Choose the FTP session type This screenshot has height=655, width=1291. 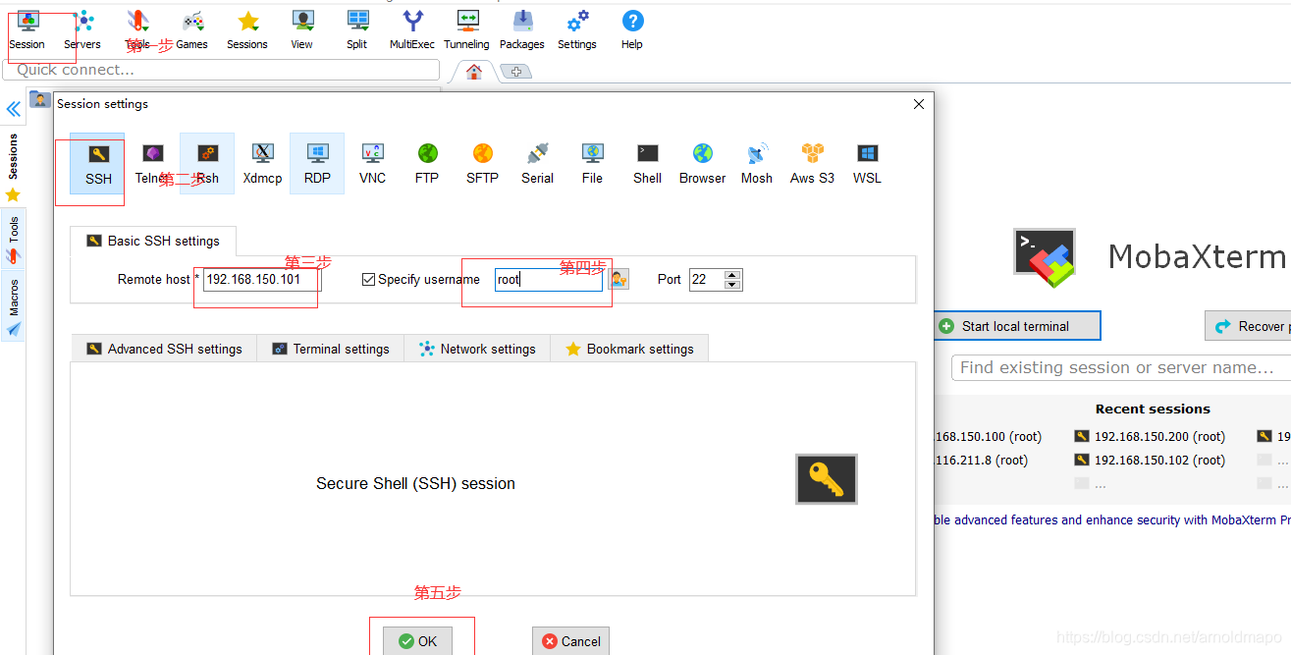tap(427, 163)
